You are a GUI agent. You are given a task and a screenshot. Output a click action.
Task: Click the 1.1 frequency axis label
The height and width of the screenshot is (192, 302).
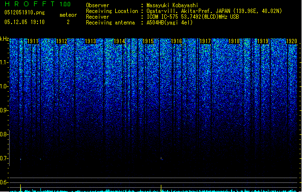(4, 62)
